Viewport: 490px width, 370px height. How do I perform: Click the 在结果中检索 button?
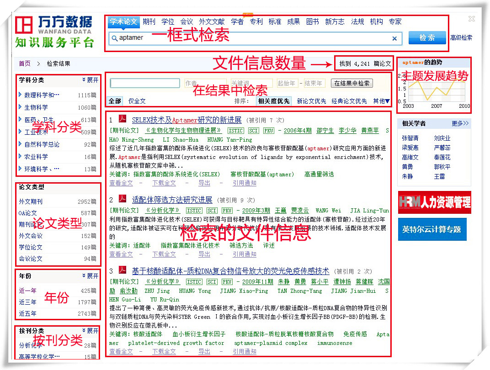coord(352,84)
